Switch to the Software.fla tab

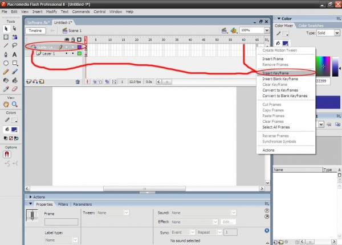coord(38,23)
